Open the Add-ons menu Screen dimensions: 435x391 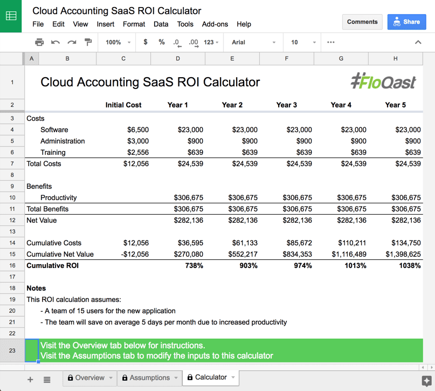coord(215,24)
